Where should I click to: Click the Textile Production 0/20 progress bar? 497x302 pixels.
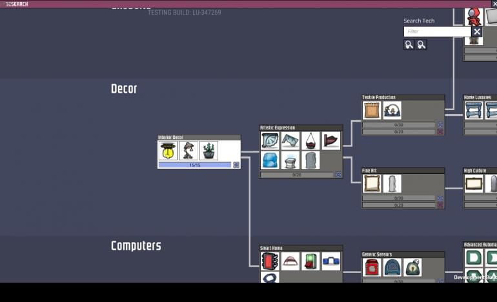(x=399, y=131)
